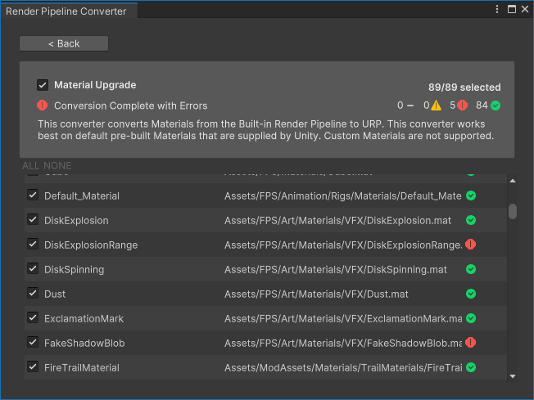Click the scrollbar down arrow
Image resolution: width=534 pixels, height=400 pixels.
pyautogui.click(x=513, y=376)
